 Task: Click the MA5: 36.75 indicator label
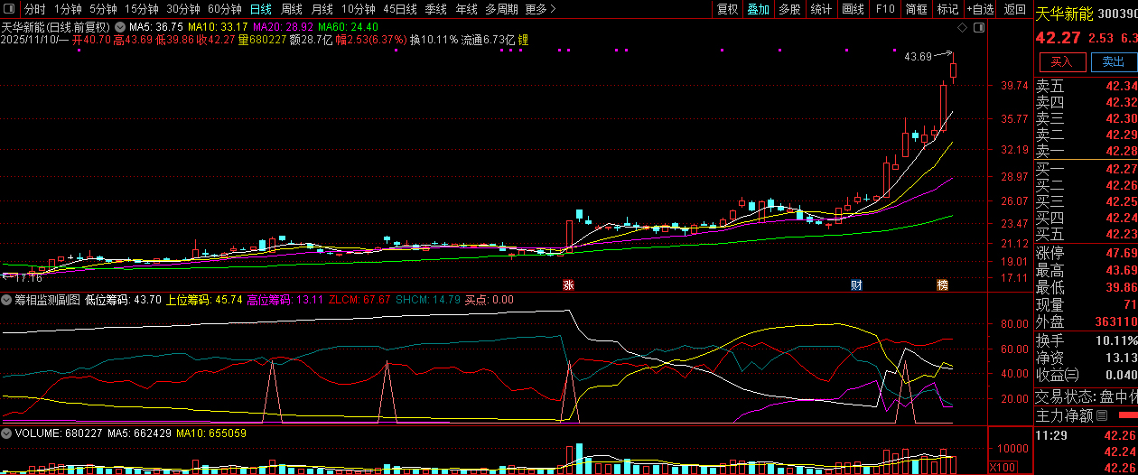[156, 27]
